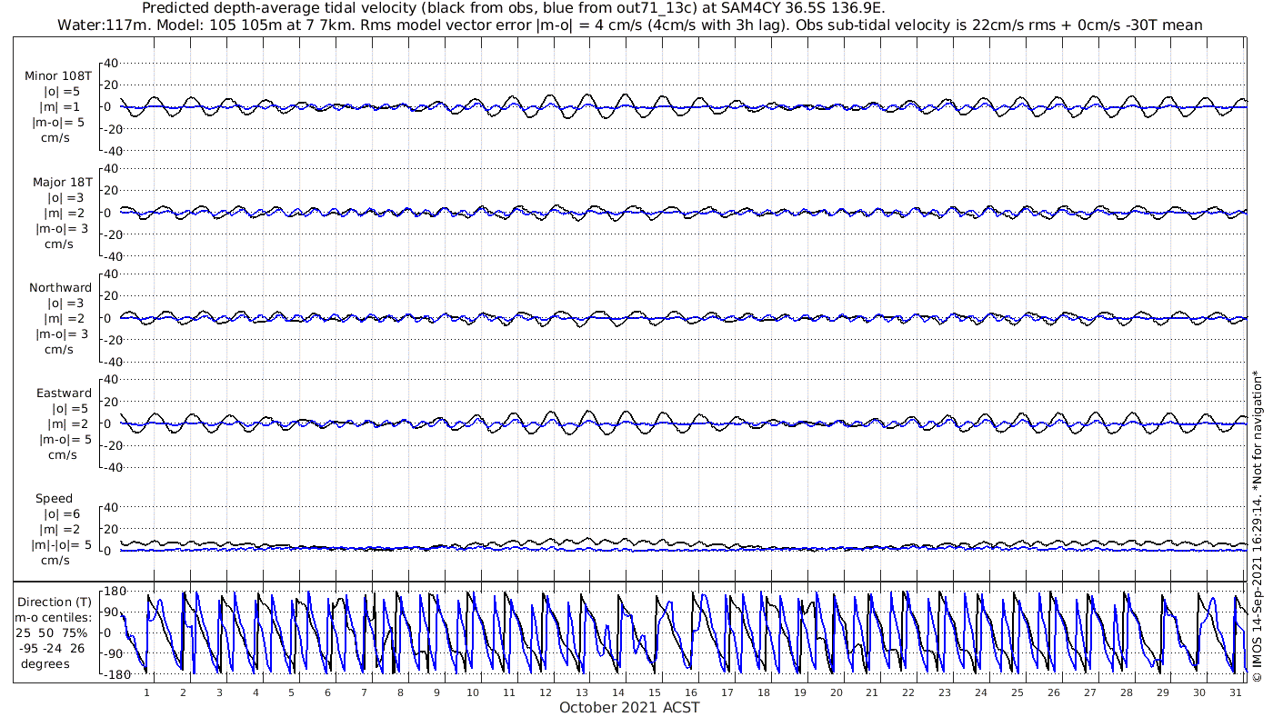Viewport: 1273px width, 727px height.
Task: Click day tick '24' on the x-axis
Action: coord(980,692)
